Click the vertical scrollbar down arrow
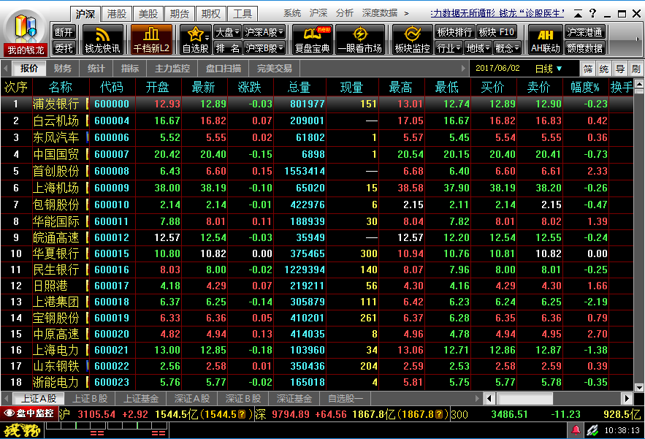 tap(639, 387)
